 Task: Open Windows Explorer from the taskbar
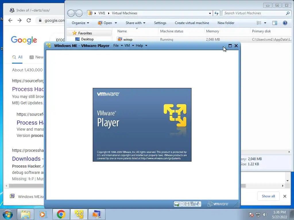26,214
